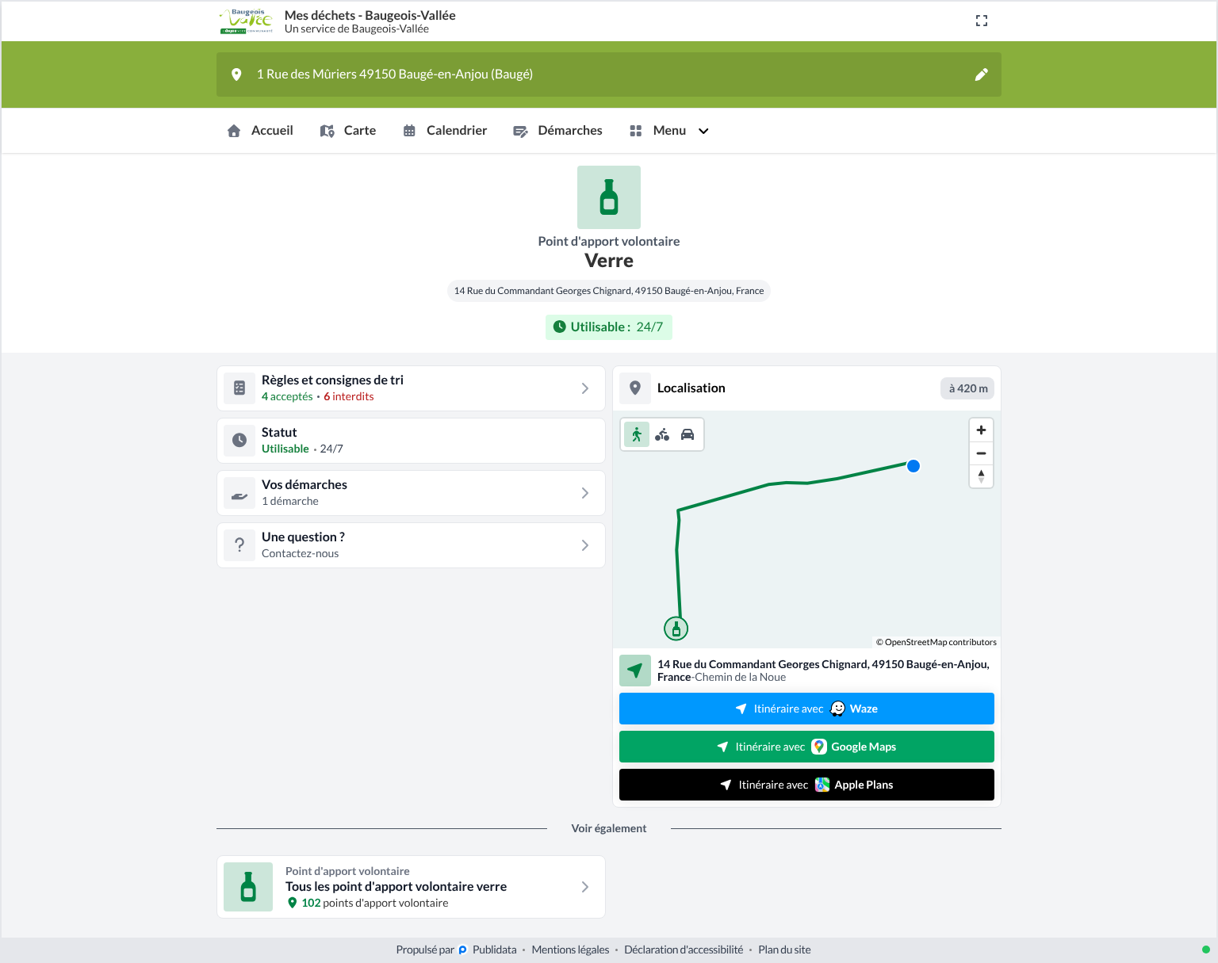Zoom in on the map
The height and width of the screenshot is (963, 1218).
pyautogui.click(x=981, y=430)
